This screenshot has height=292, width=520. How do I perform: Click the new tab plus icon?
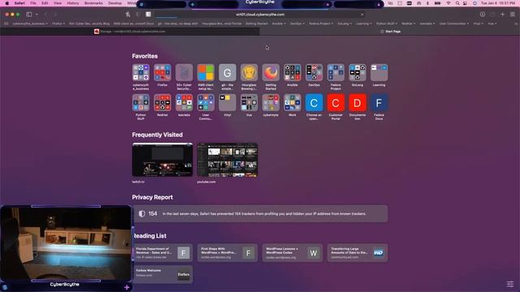(x=502, y=15)
